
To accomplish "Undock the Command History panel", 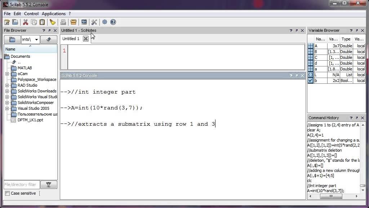I will pos(357,118).
